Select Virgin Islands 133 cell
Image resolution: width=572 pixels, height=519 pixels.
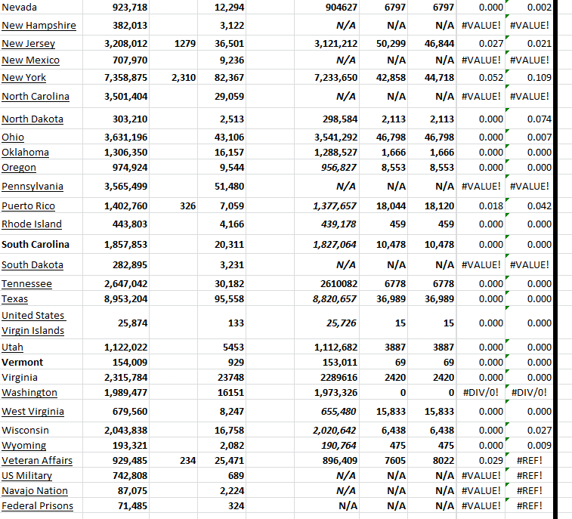point(222,323)
